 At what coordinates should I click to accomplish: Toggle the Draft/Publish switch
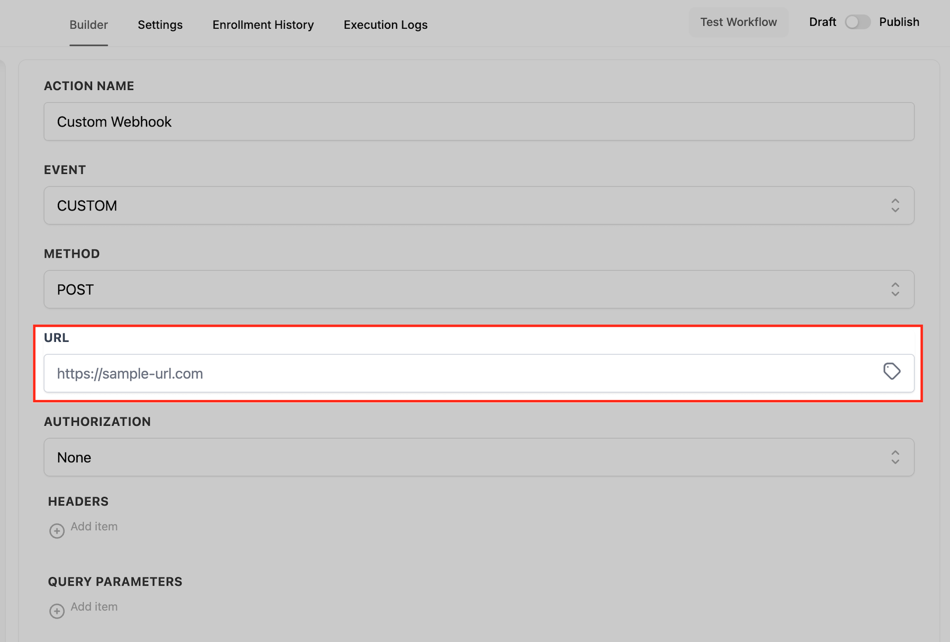[x=857, y=22]
